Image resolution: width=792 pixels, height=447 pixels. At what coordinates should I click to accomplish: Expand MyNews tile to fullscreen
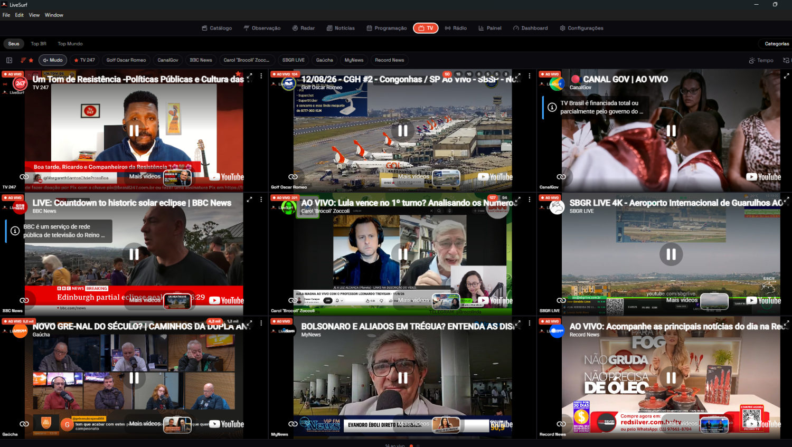click(x=518, y=323)
